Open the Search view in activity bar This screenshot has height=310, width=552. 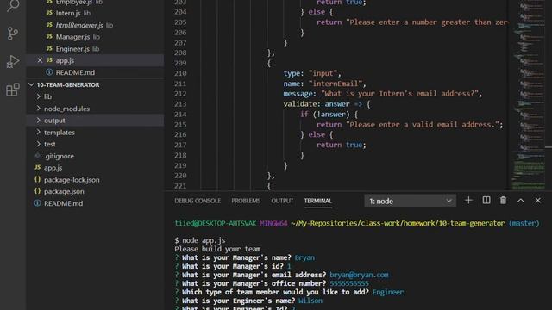click(13, 6)
